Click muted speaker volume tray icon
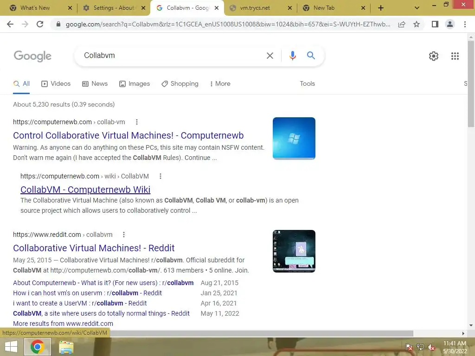475x356 pixels. 431,347
